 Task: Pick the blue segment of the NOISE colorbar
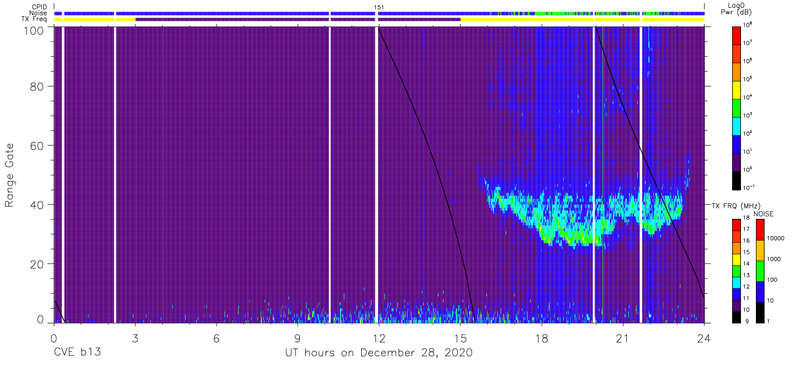pyautogui.click(x=759, y=291)
